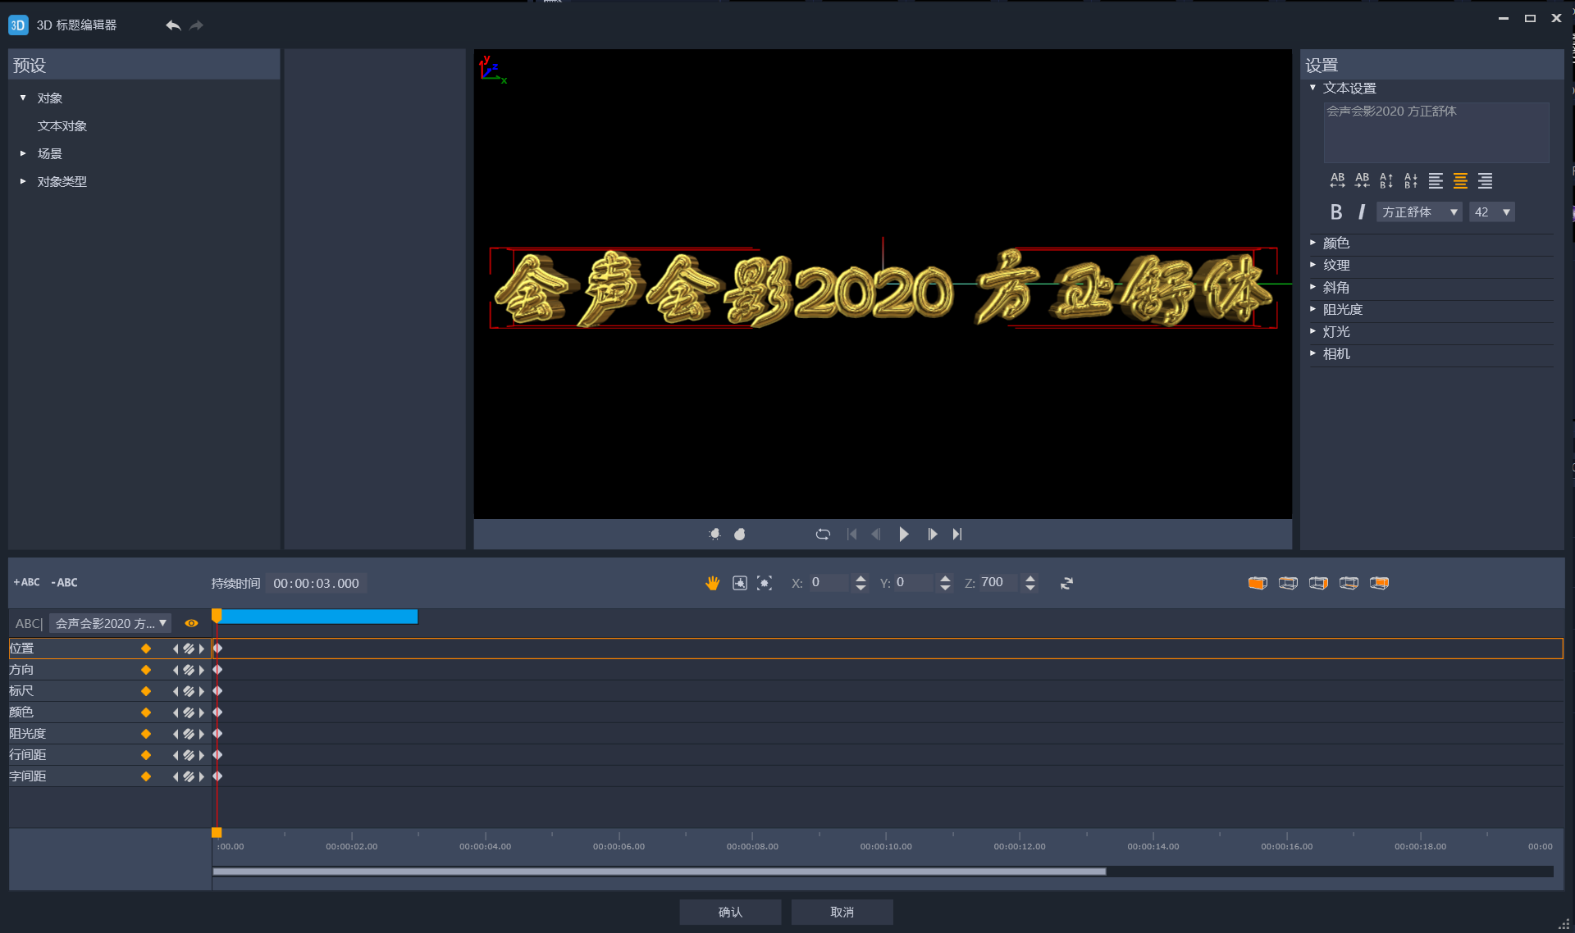Click the increase line spacing icon

1386,180
